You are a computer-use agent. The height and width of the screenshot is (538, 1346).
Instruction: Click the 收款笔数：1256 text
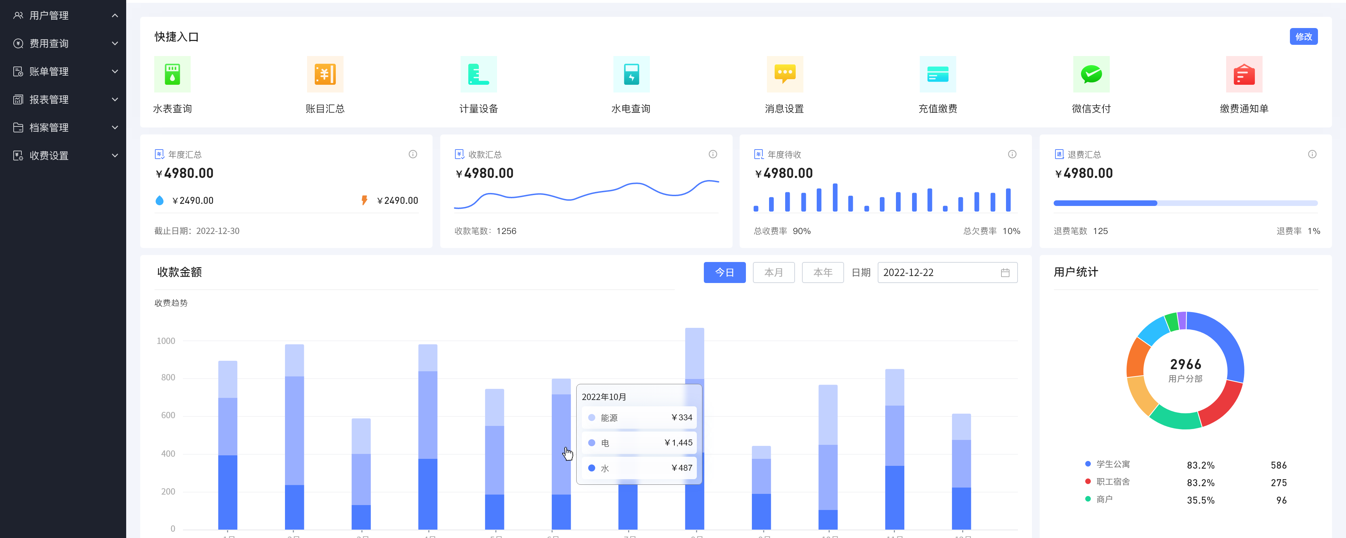(485, 231)
